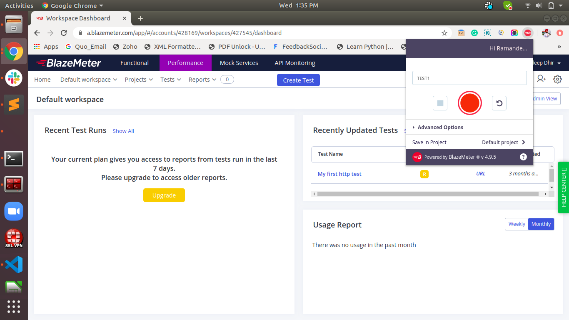Image resolution: width=569 pixels, height=320 pixels.
Task: Click the TEST1 name input field
Action: coord(469,78)
